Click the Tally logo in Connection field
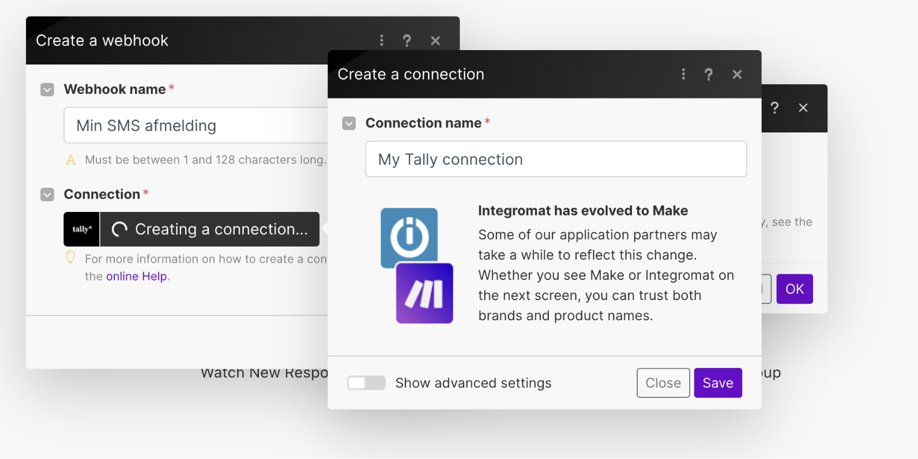 pos(81,229)
